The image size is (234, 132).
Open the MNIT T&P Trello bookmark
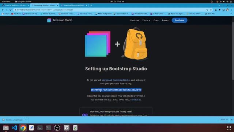coord(103,14)
